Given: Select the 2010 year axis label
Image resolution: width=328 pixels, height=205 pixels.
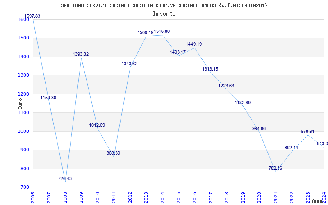Looking at the screenshot, I should click(x=98, y=197).
